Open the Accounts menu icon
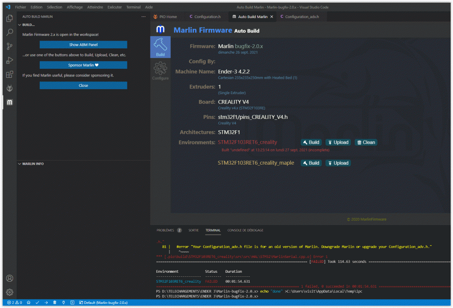Screen dimensions: 453x308 [10, 278]
